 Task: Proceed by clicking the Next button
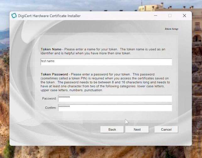137,129
